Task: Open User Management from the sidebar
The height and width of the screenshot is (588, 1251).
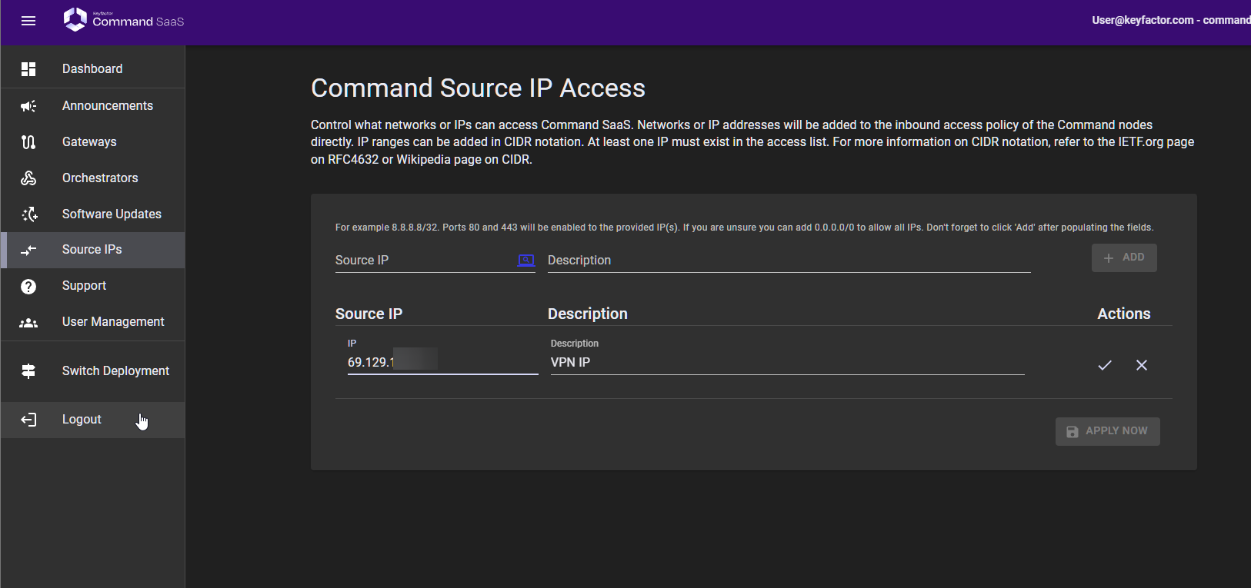Action: (x=112, y=322)
